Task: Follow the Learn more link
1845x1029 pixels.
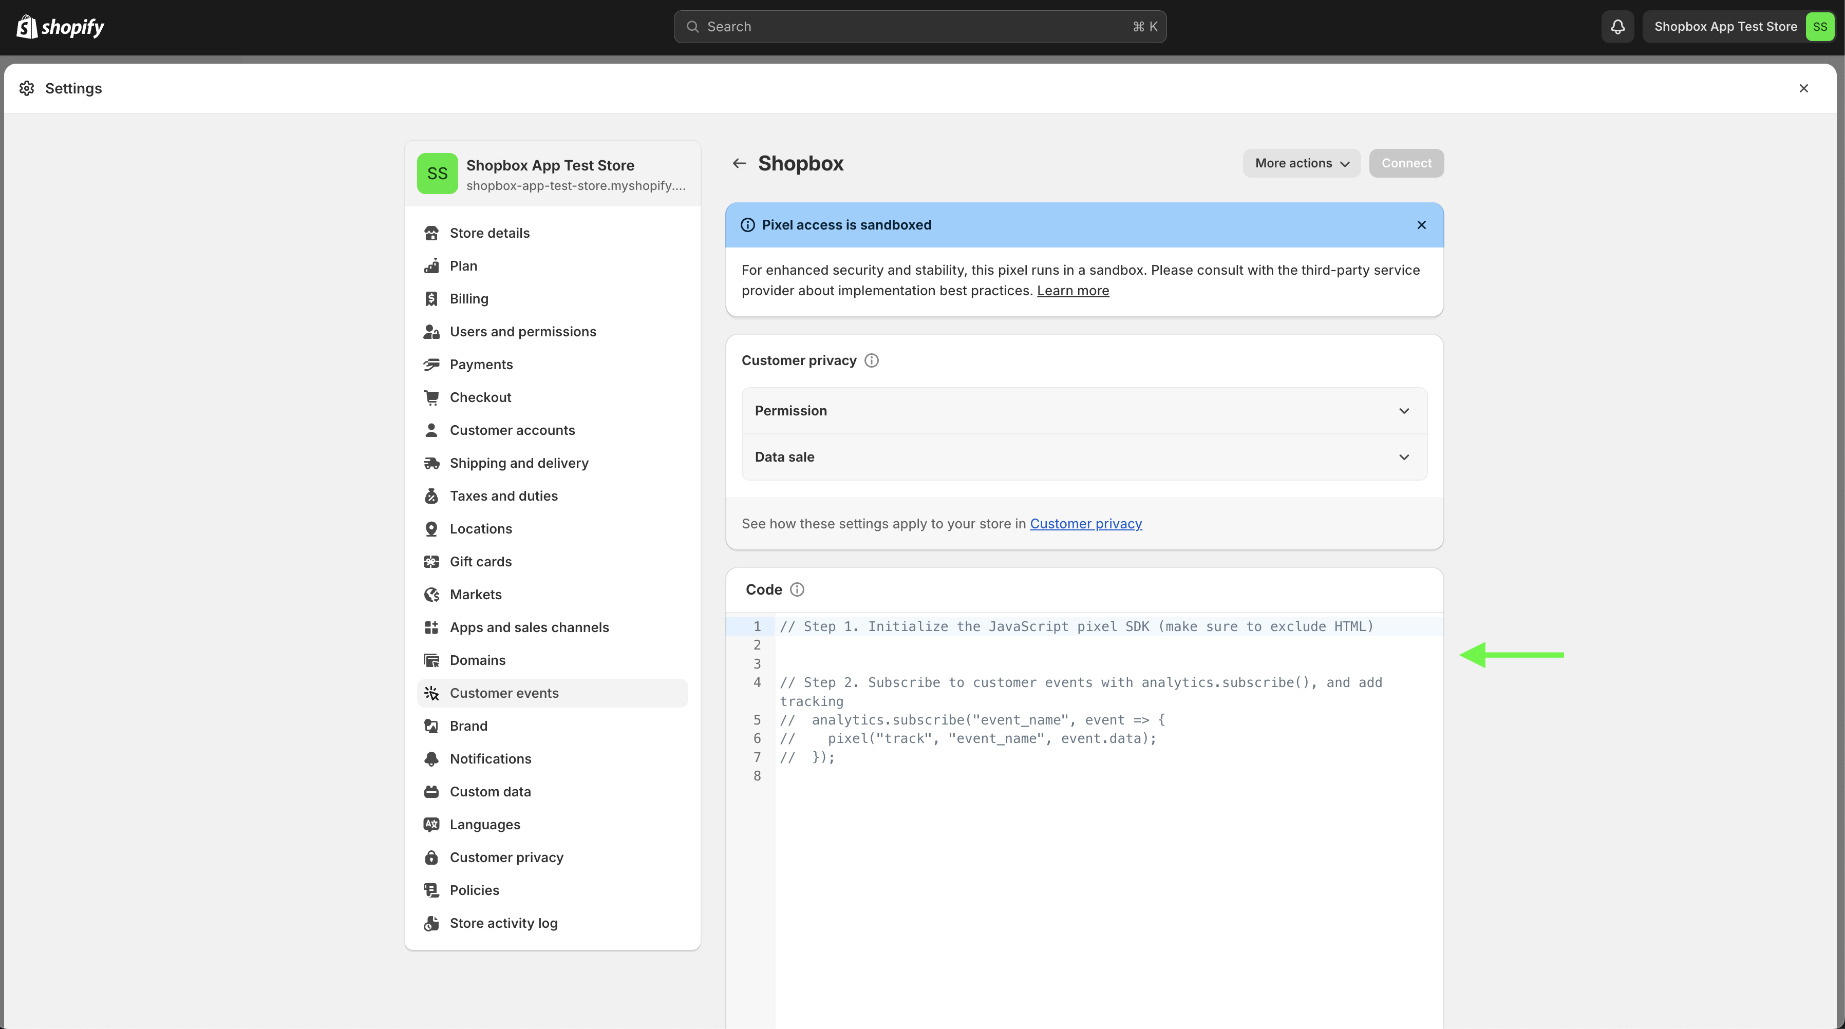Action: pyautogui.click(x=1072, y=291)
